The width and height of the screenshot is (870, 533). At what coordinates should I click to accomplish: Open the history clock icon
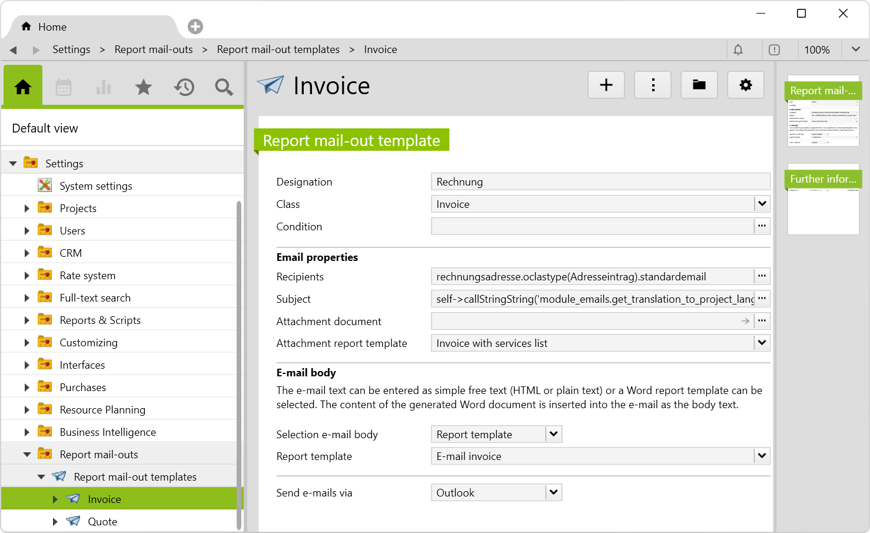click(184, 88)
